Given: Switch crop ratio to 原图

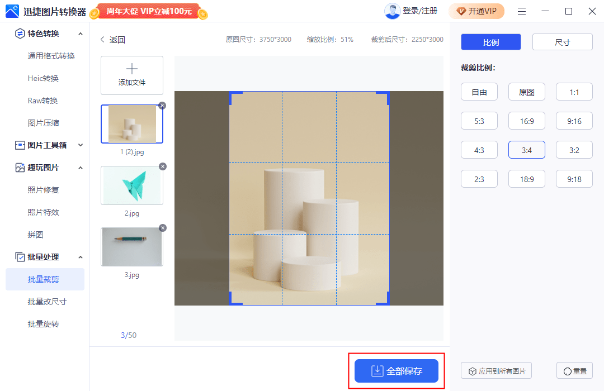Looking at the screenshot, I should tap(526, 92).
